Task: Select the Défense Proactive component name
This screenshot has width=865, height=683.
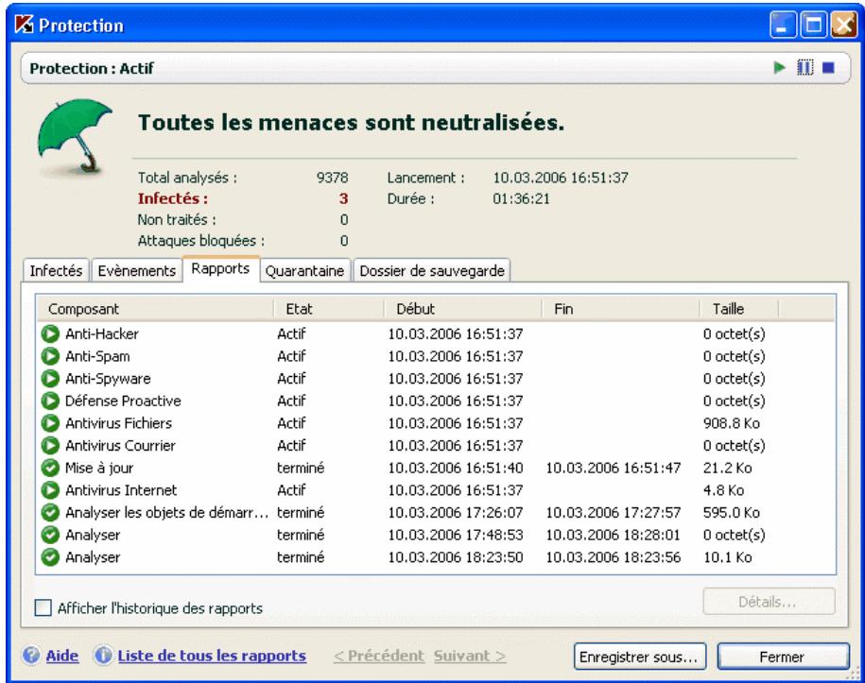Action: pos(123,401)
